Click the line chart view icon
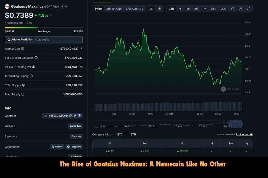Viewport: 268px width, 178px height. [x=151, y=9]
